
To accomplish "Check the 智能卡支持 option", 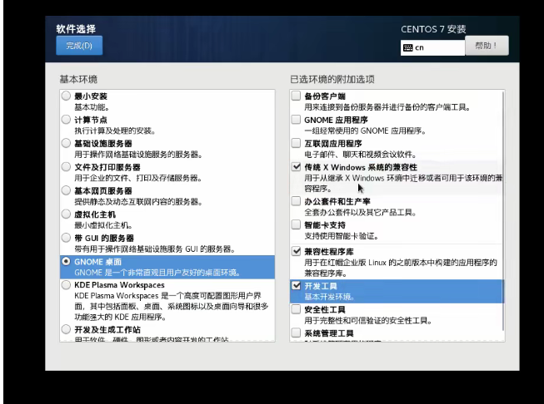I will pyautogui.click(x=296, y=224).
